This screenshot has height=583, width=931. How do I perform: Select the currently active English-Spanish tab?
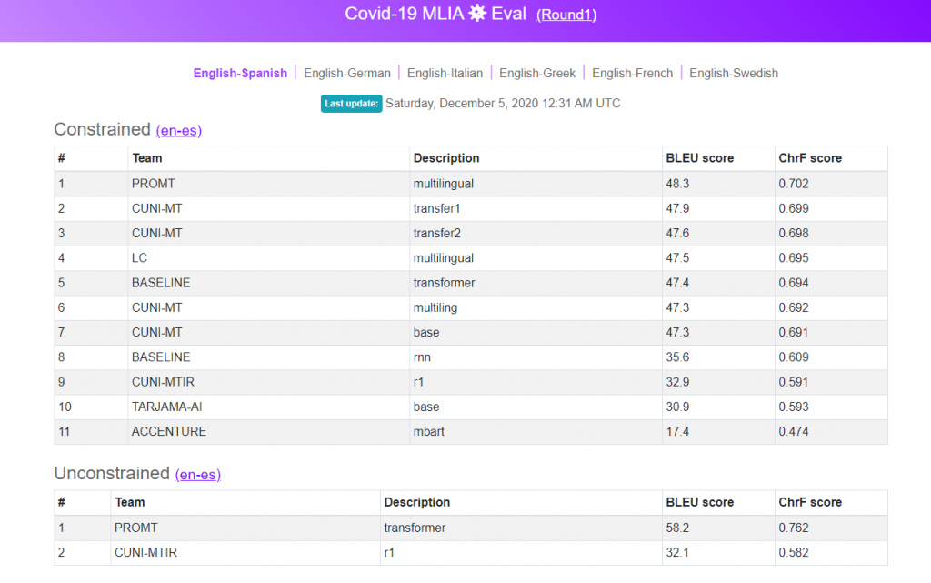point(239,73)
